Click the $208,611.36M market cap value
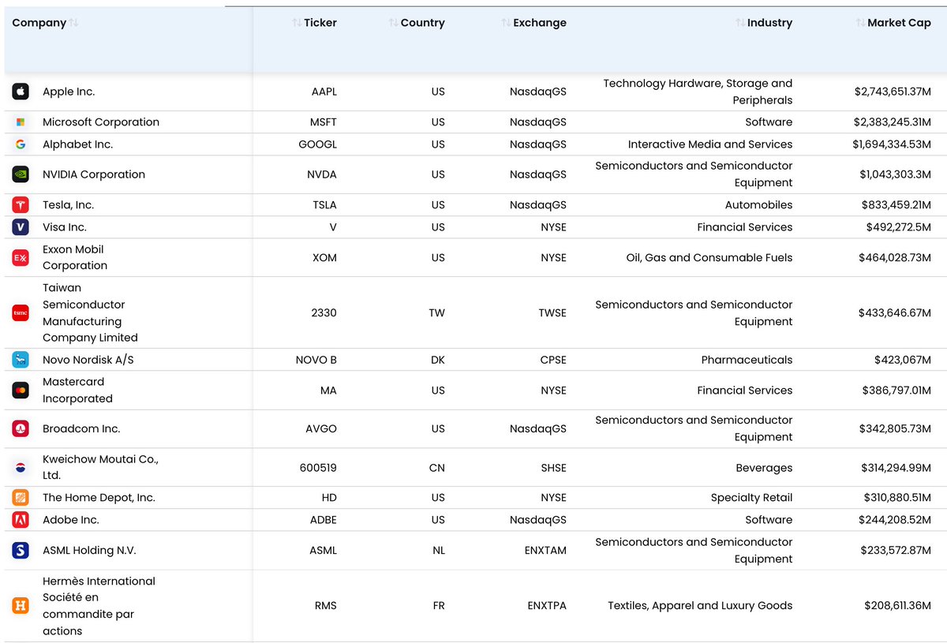This screenshot has height=643, width=947. (898, 606)
